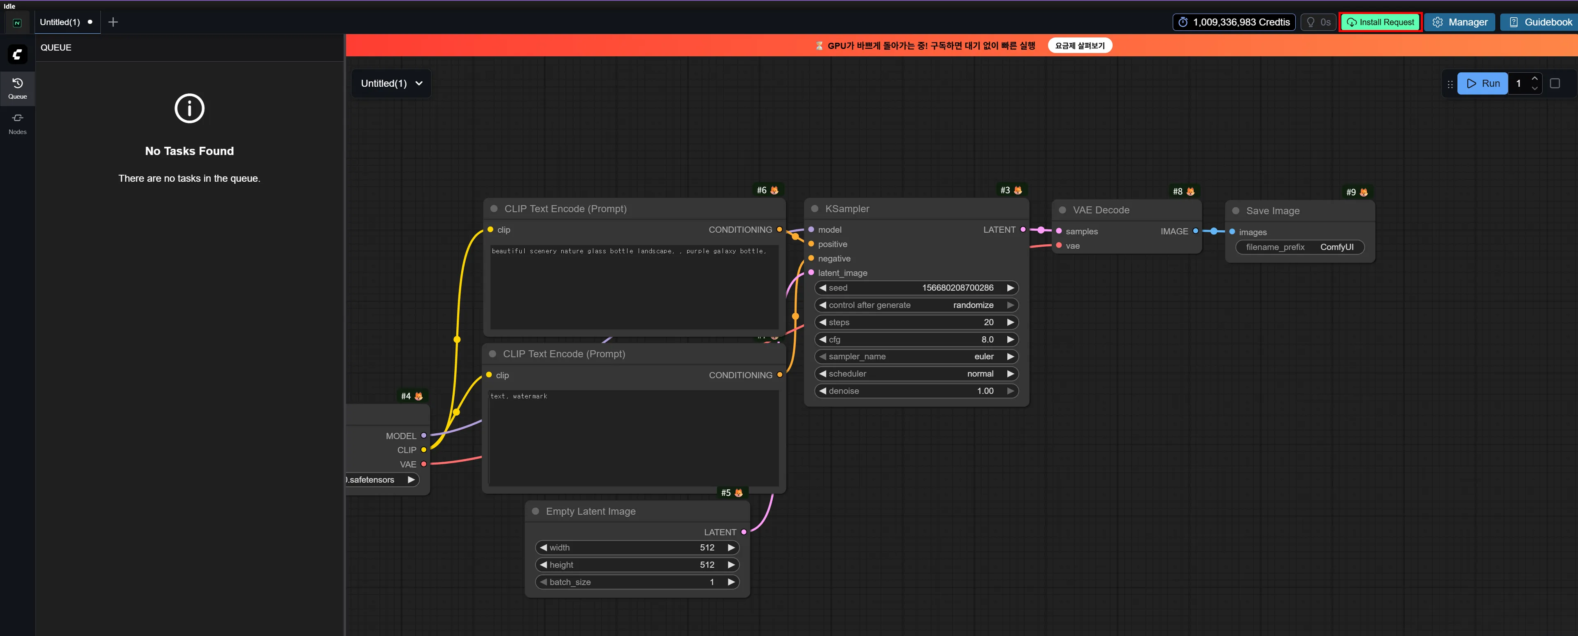Image resolution: width=1578 pixels, height=636 pixels.
Task: Click the MODEL output port on node #4
Action: coord(423,436)
